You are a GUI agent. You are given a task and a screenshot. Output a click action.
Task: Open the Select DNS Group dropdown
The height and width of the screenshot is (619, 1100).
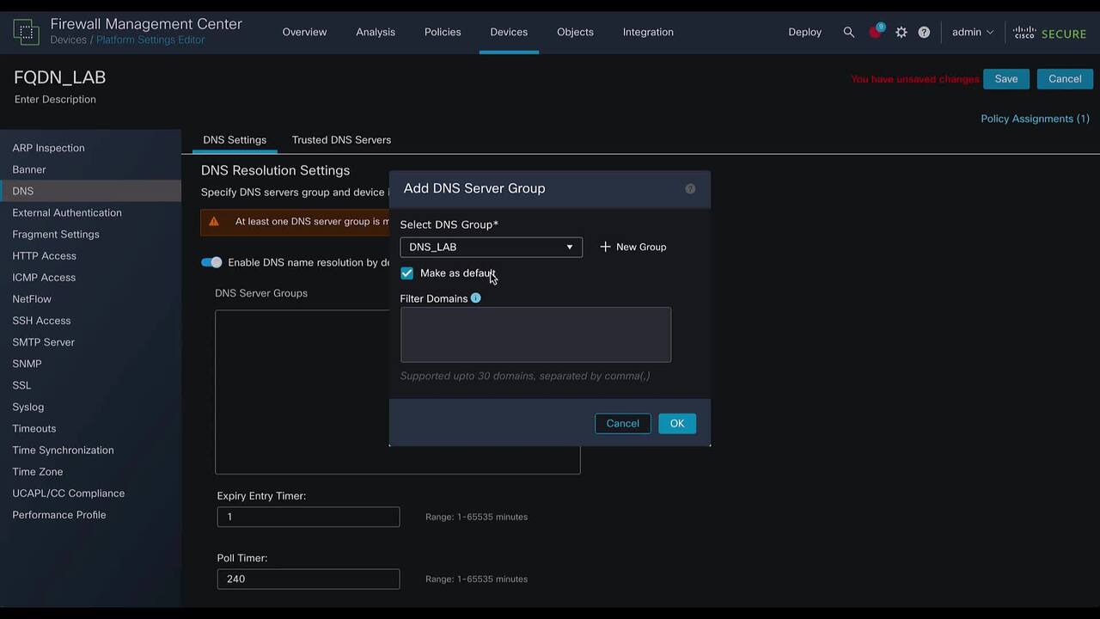pyautogui.click(x=491, y=247)
